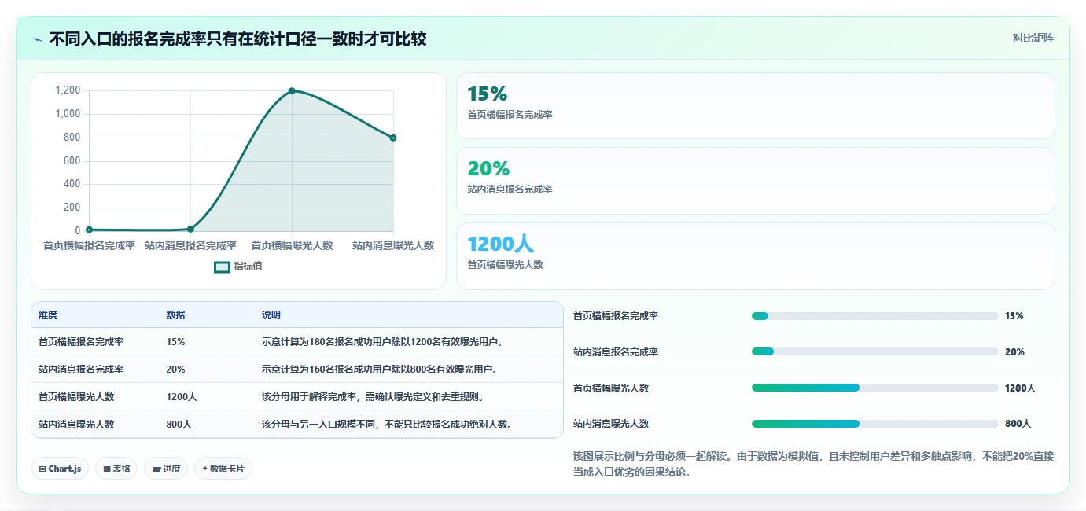This screenshot has height=511, width=1086.
Task: Select the 数据卡片 tag chip
Action: click(x=223, y=469)
